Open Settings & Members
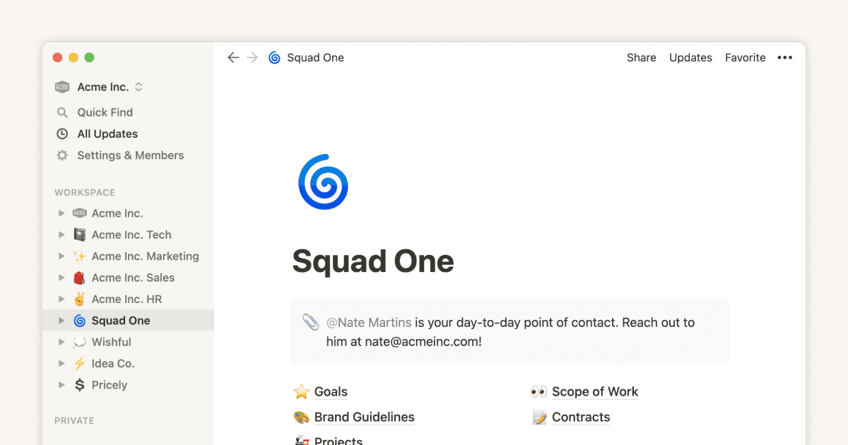This screenshot has height=445, width=848. click(131, 155)
